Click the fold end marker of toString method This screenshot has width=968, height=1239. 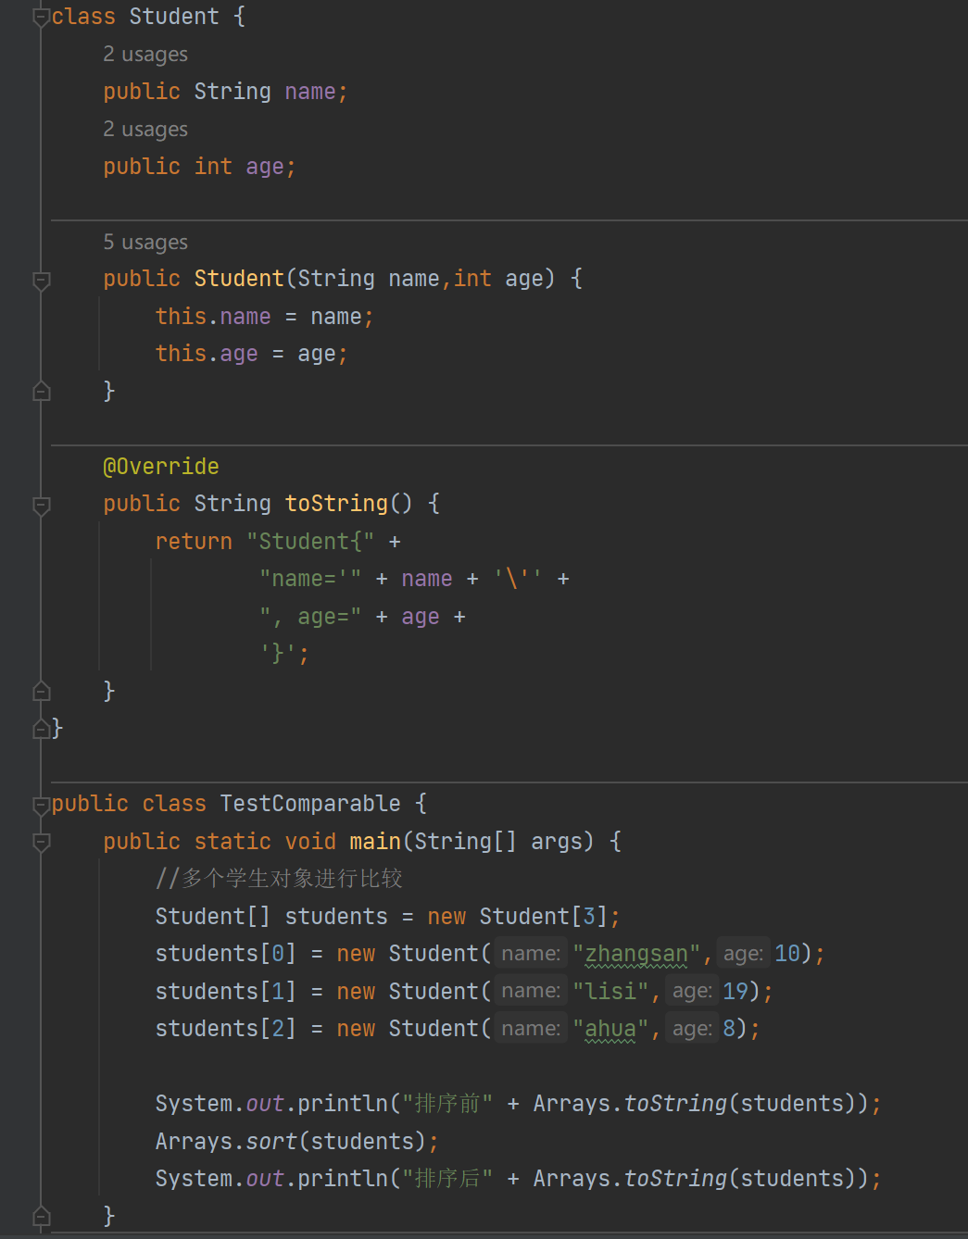pyautogui.click(x=41, y=691)
